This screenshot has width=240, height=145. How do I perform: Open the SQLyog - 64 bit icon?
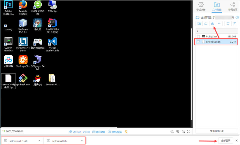coord(38,63)
